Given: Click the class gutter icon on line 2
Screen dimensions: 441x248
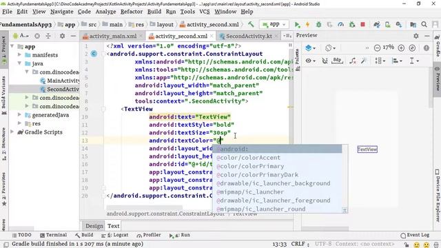Looking at the screenshot, I should [x=94, y=54].
